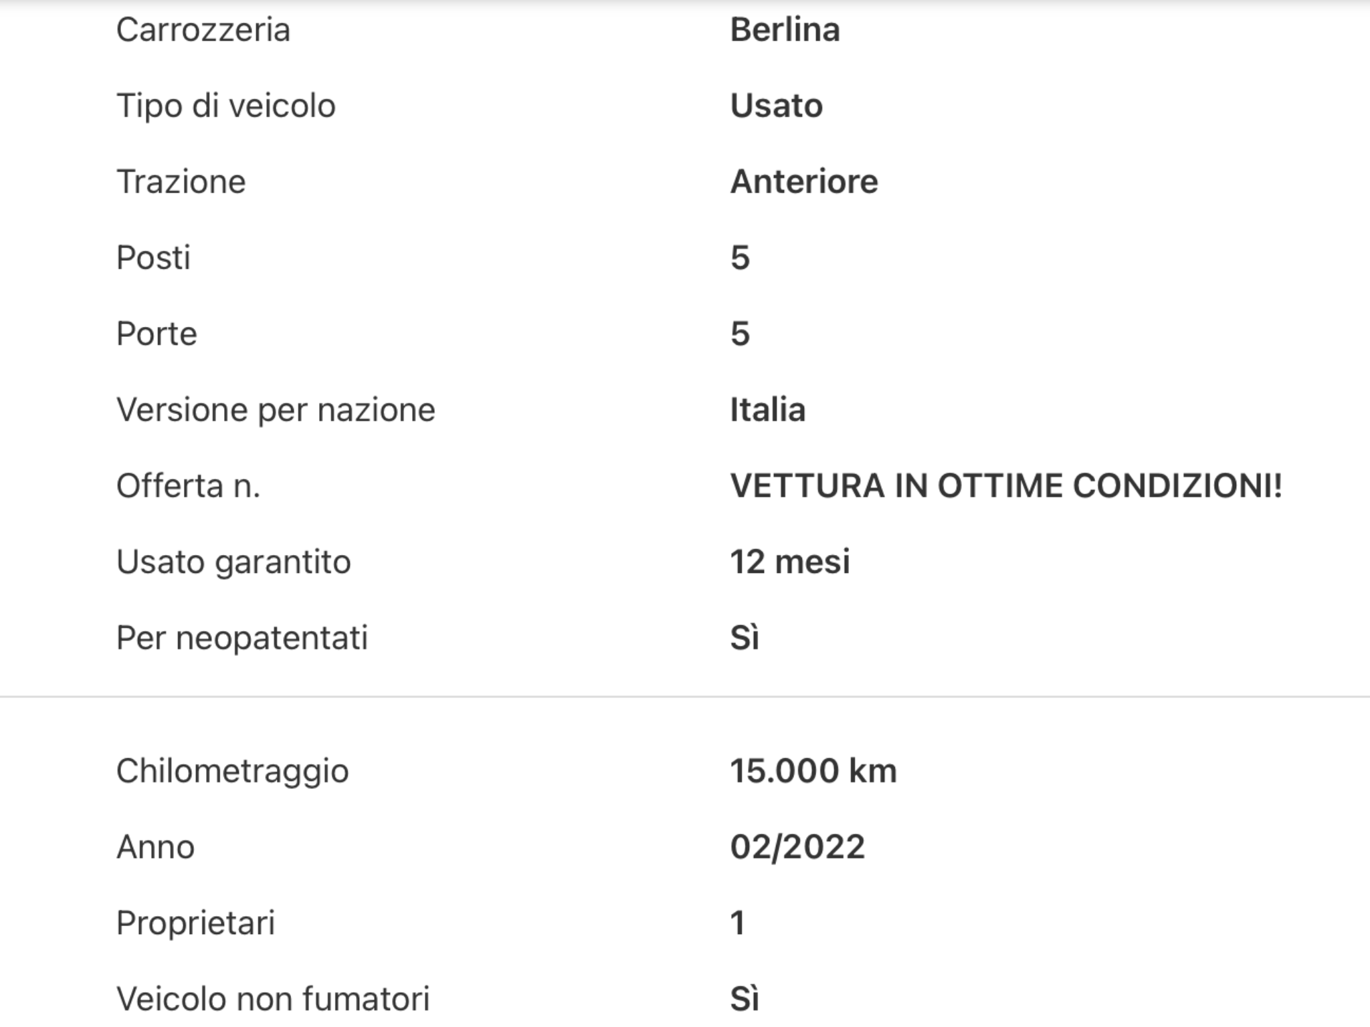The width and height of the screenshot is (1370, 1027).
Task: Click the Usato garantito label
Action: tap(233, 562)
